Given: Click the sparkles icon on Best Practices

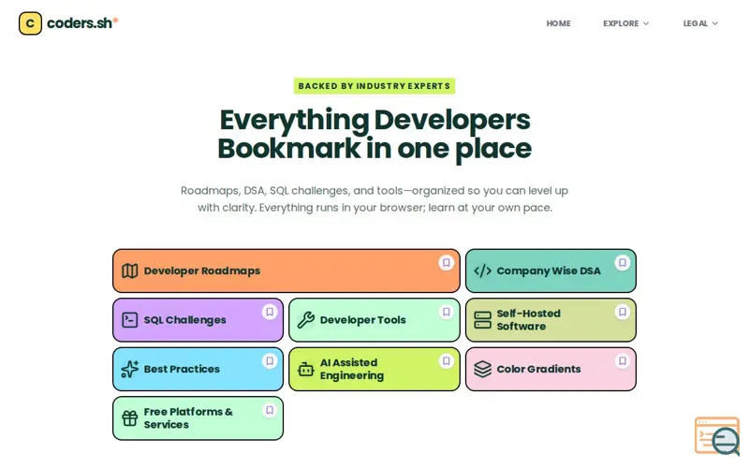Looking at the screenshot, I should point(129,369).
